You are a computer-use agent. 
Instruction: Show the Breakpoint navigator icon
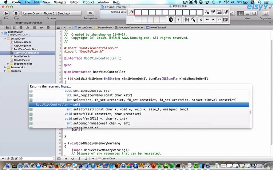coord(41,28)
